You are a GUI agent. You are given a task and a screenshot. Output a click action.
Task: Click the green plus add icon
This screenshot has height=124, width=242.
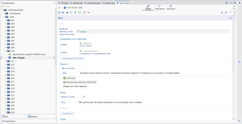[75, 12]
